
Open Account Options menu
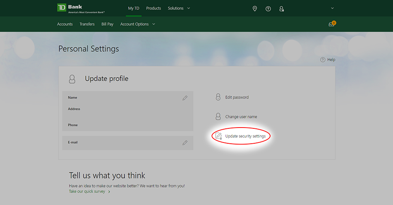134,24
